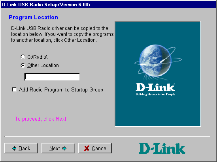
Task: Proceed with the Next button
Action: pos(58,148)
